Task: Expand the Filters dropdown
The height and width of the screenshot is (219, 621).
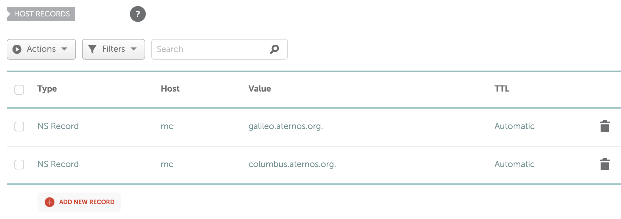Action: [x=113, y=49]
